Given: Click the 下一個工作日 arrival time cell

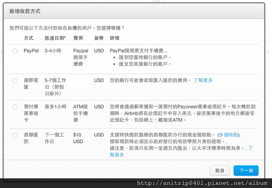Looking at the screenshot, I should click(x=54, y=138).
